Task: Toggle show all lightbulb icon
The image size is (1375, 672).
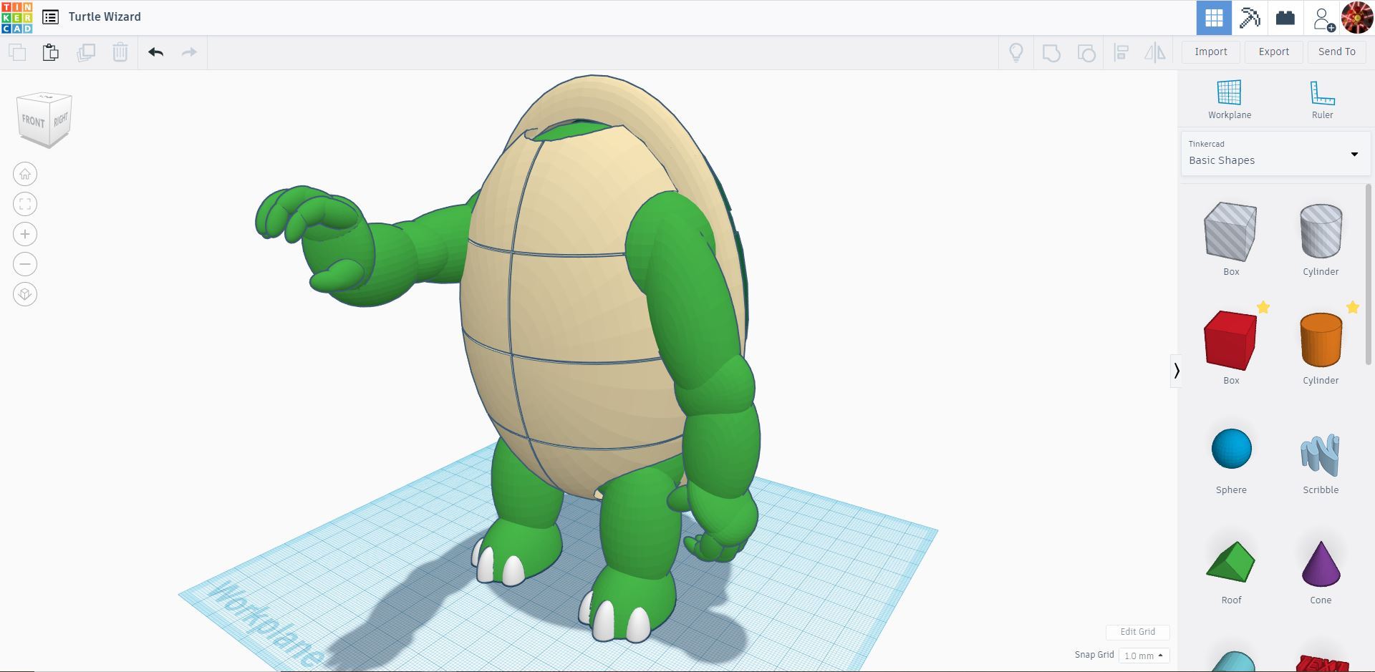Action: pyautogui.click(x=1015, y=52)
